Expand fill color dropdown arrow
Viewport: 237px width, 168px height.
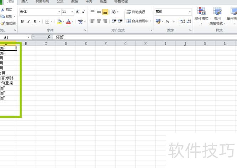pos(64,21)
